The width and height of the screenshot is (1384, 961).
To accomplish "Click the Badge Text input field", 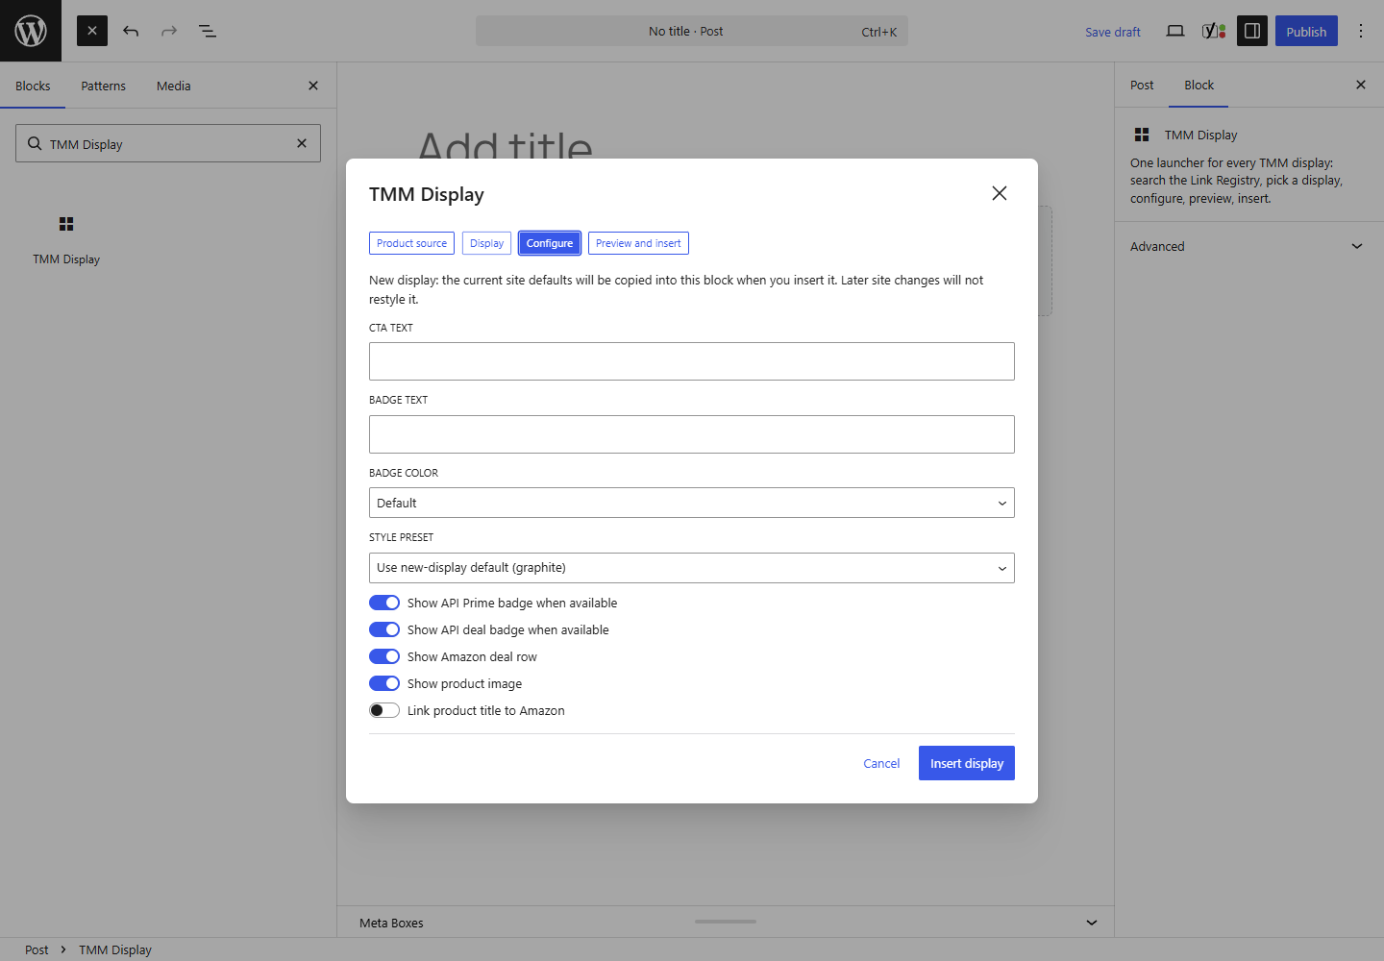I will 692,434.
